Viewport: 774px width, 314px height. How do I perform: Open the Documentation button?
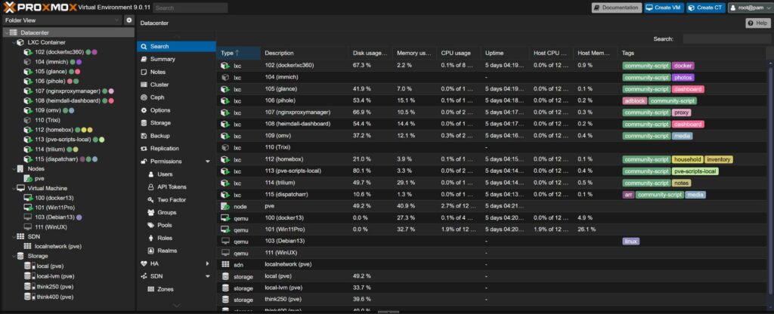(x=615, y=8)
